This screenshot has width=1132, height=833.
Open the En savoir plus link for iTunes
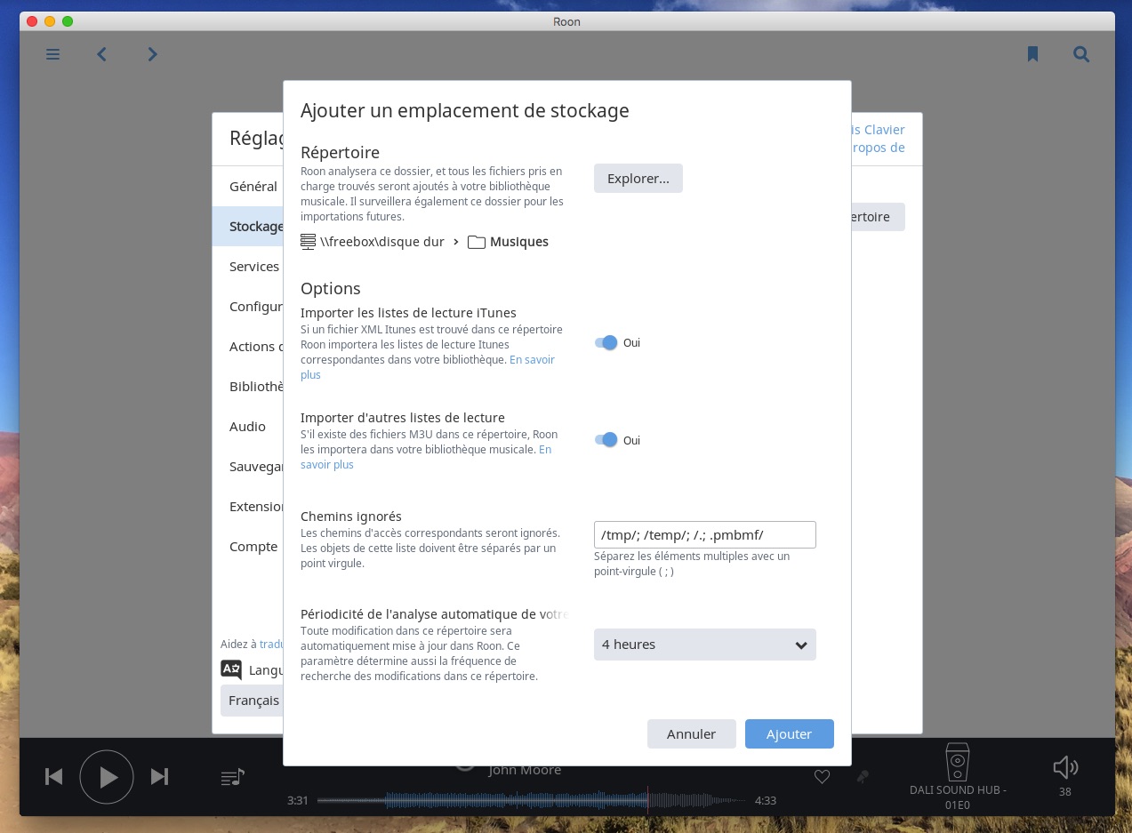pos(532,359)
